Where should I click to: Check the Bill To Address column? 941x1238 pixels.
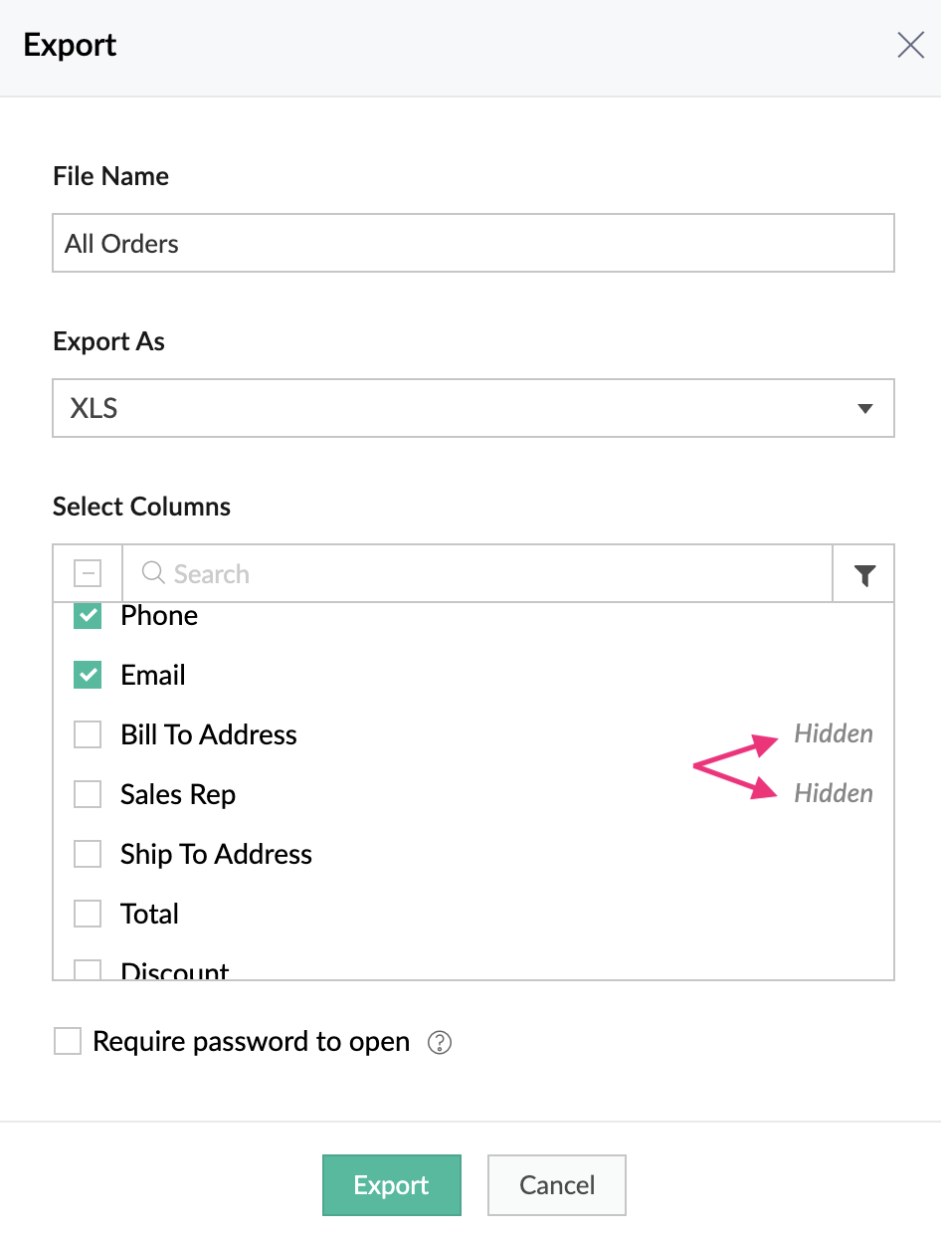click(x=88, y=735)
